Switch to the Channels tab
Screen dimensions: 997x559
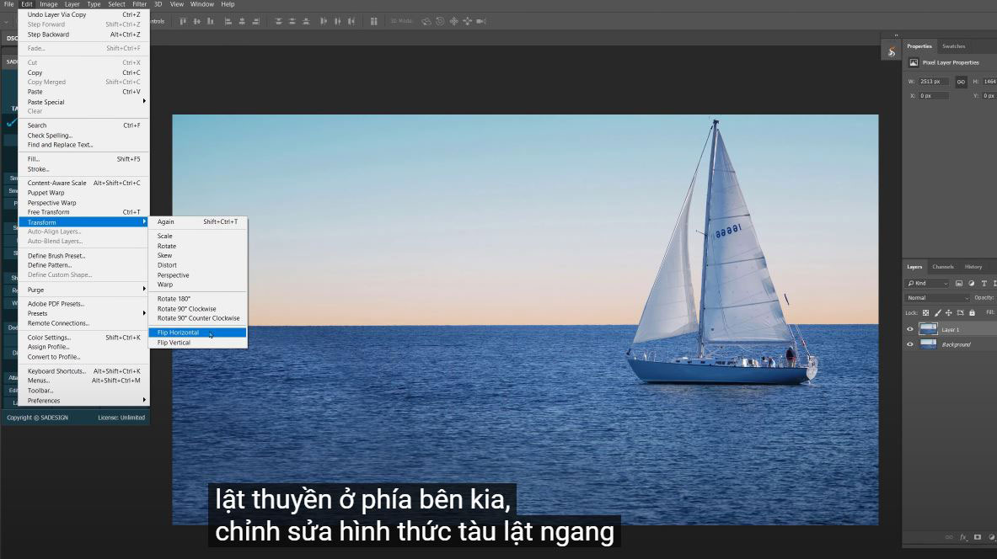(943, 267)
